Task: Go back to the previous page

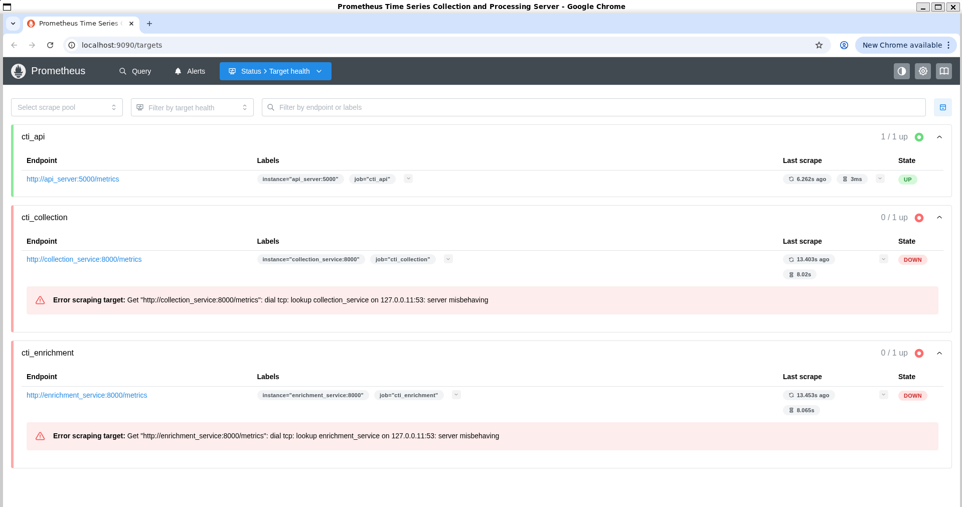Action: [x=14, y=45]
